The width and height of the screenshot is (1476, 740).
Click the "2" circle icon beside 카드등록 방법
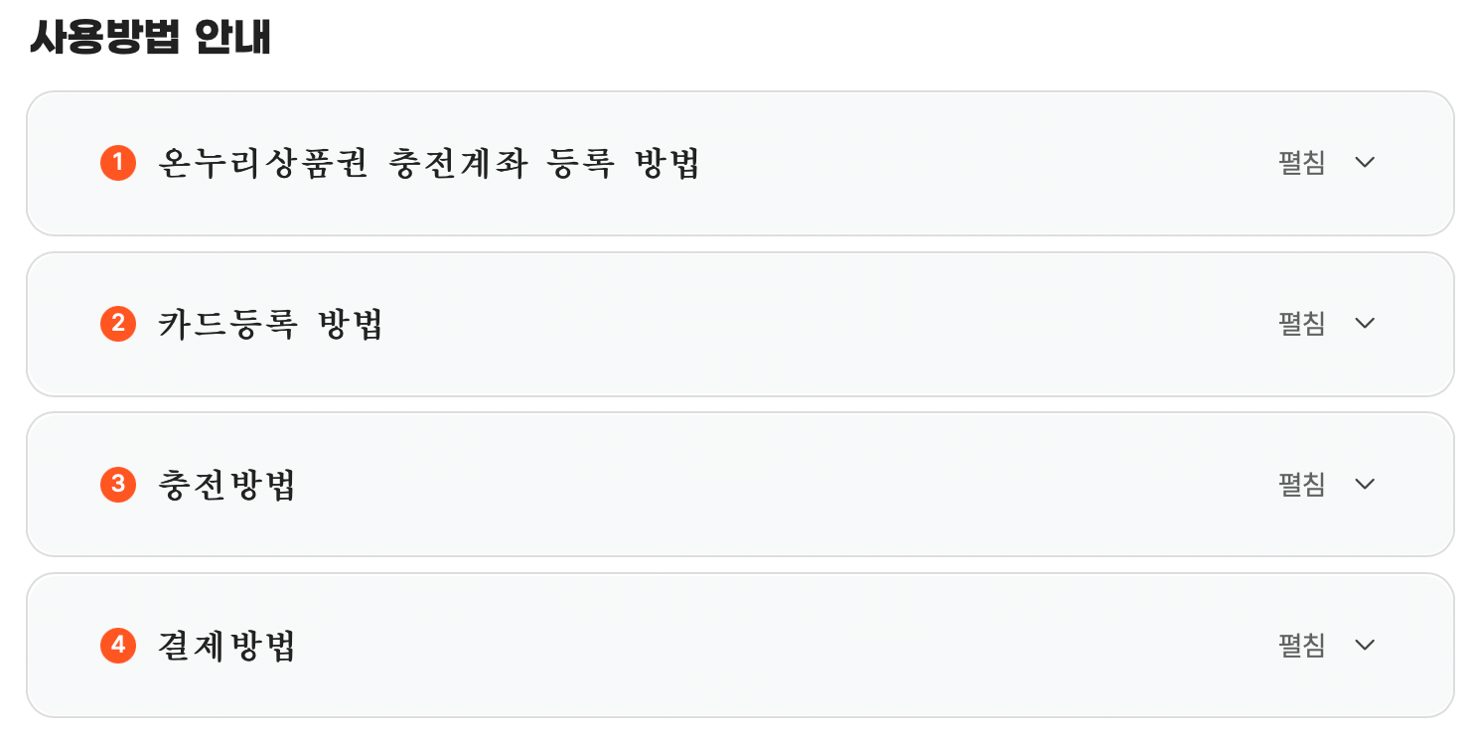(117, 323)
